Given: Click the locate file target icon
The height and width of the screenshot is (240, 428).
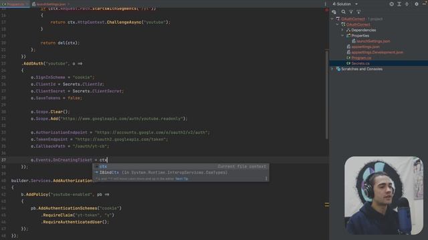Looking at the screenshot, I should point(391,4).
